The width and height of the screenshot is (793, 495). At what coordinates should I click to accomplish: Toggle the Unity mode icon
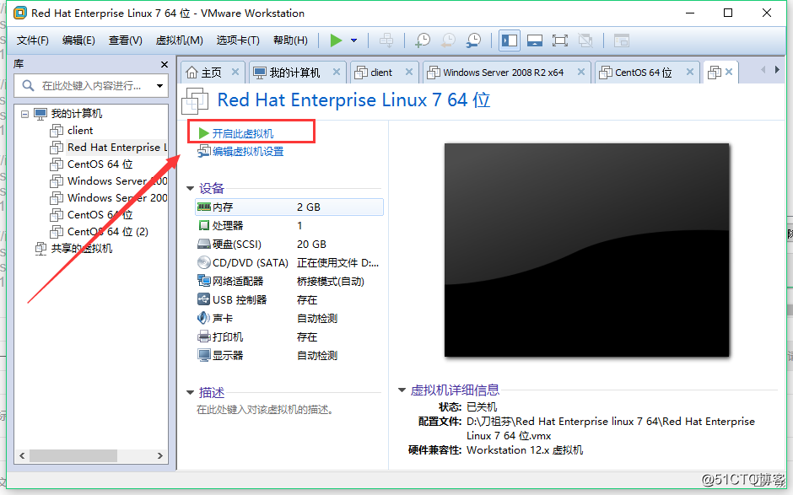tap(585, 40)
